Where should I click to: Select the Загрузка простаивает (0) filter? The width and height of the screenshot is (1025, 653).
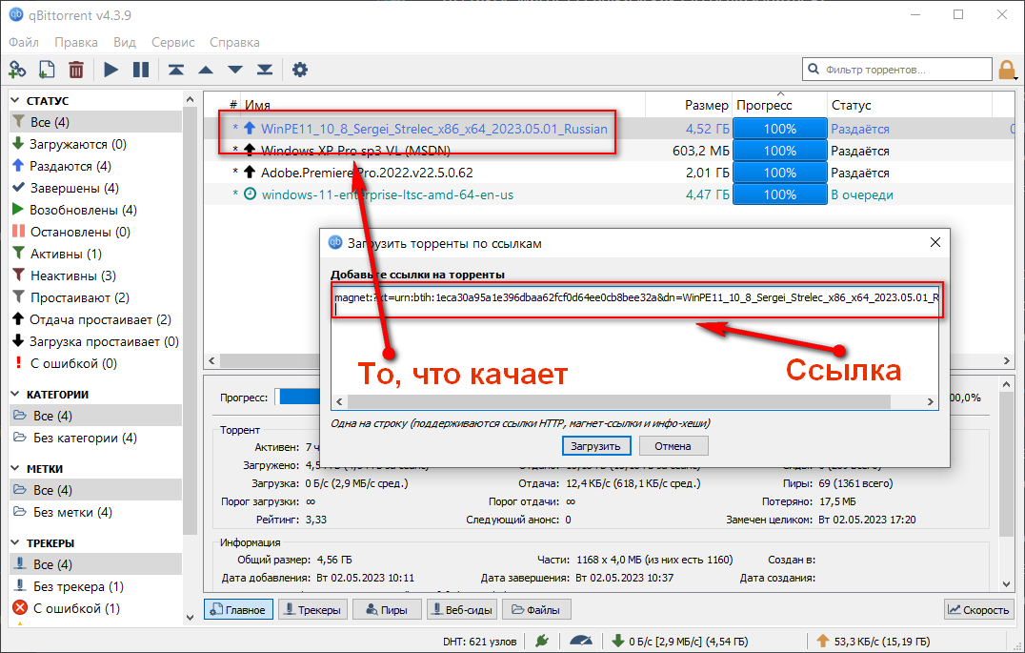click(x=95, y=341)
